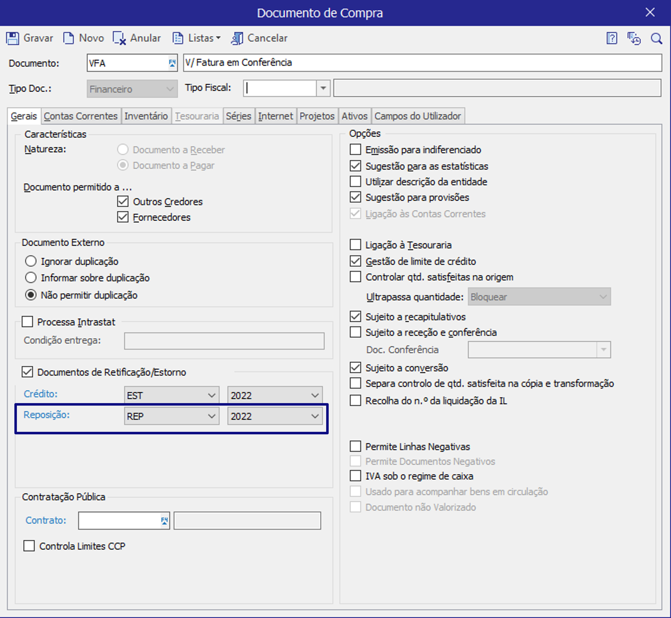Enable the Processa Intrastat checkbox
This screenshot has height=618, width=671.
27,322
